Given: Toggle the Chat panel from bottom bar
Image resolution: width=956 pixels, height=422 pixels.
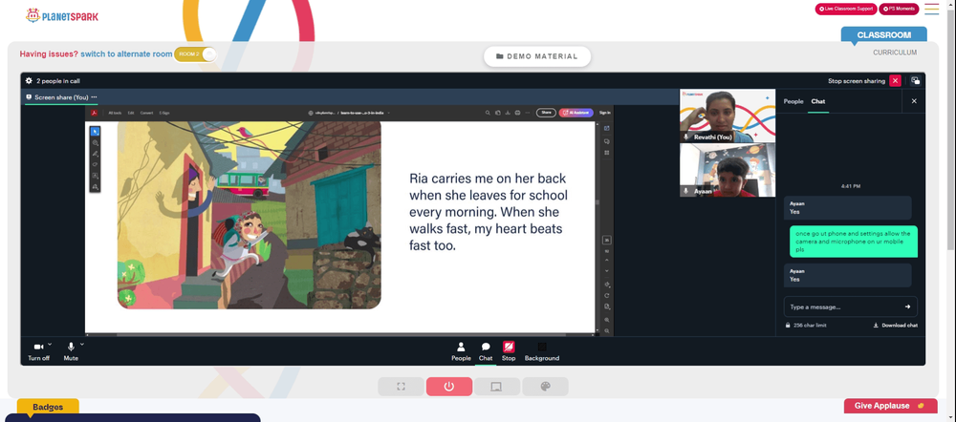Looking at the screenshot, I should [486, 351].
